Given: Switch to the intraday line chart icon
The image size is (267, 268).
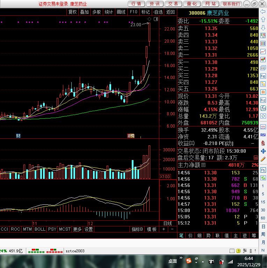Looking at the screenshot, I should click(x=263, y=52).
